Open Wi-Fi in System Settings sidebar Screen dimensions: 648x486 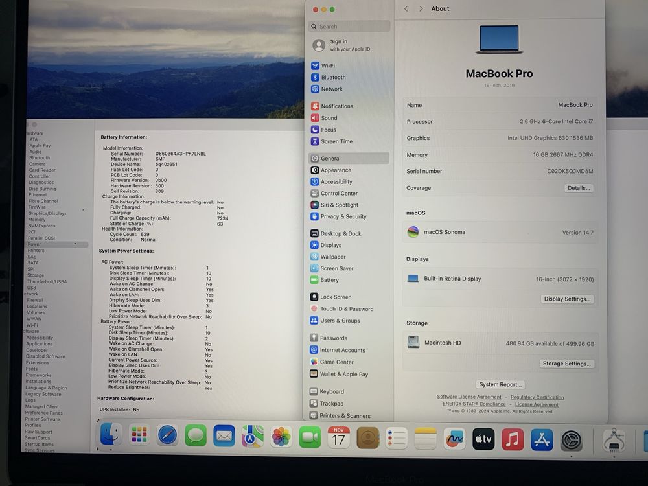point(323,65)
